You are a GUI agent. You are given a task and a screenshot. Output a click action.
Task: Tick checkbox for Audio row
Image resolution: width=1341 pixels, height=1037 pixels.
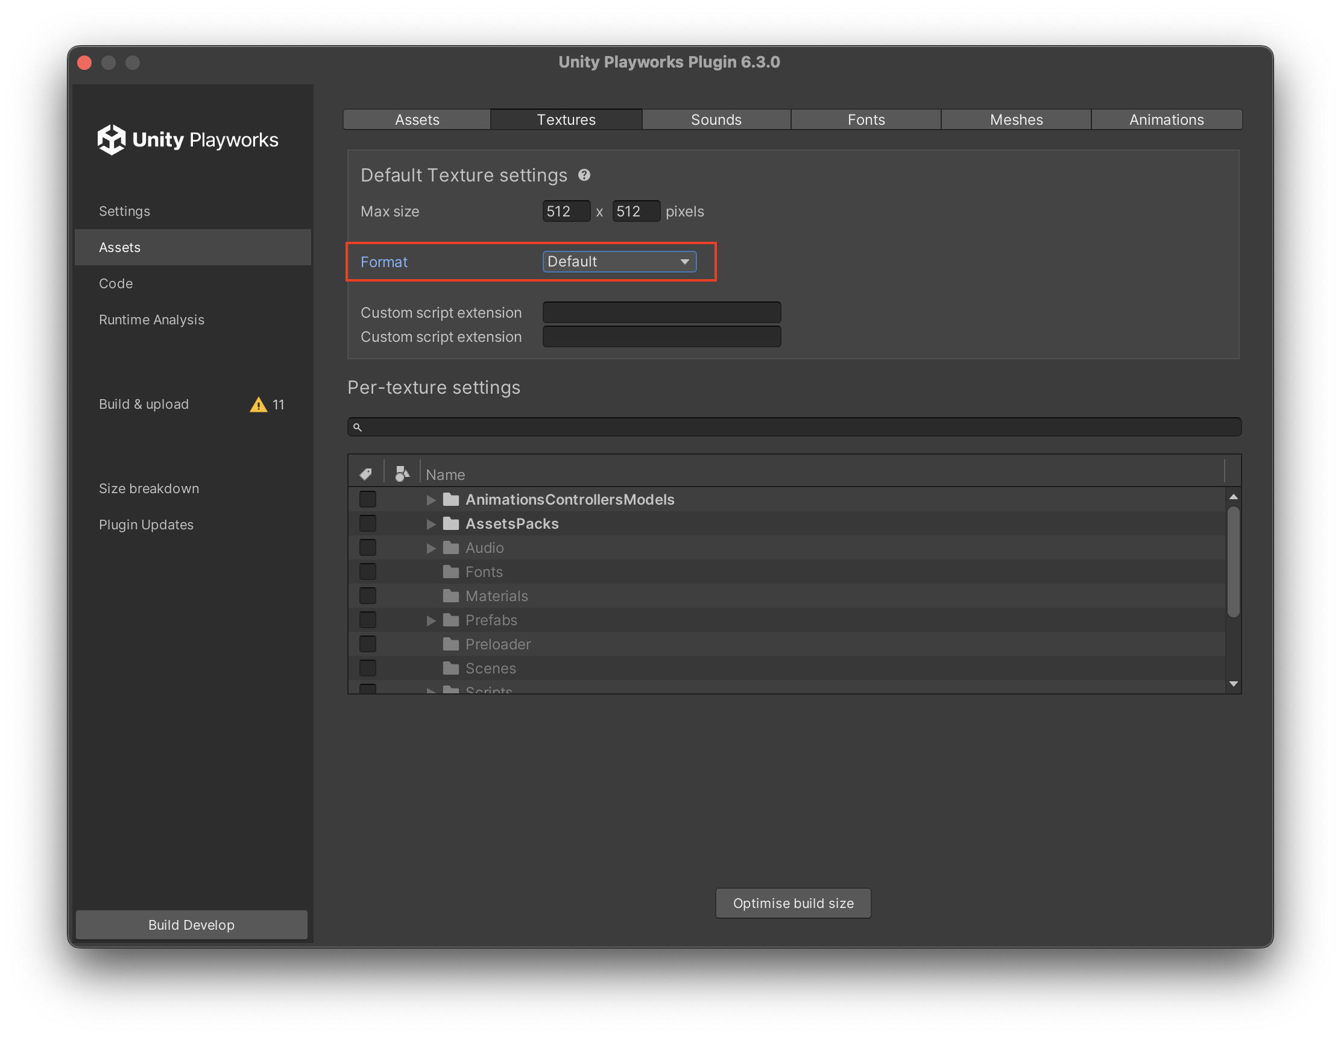[x=368, y=547]
